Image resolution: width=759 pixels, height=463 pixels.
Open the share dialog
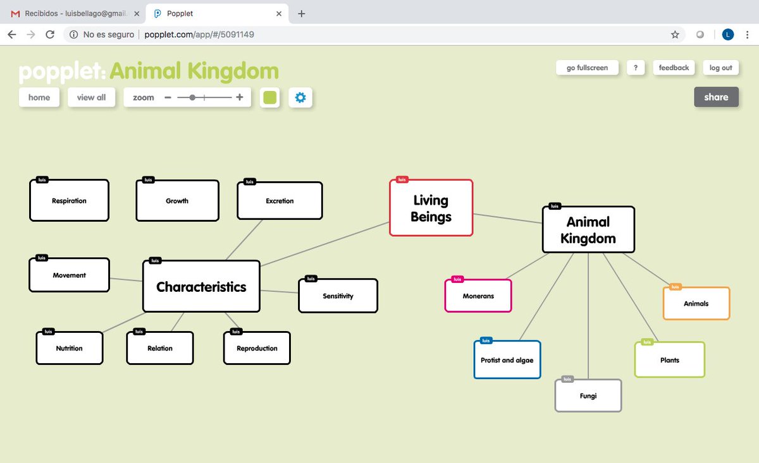(x=716, y=97)
